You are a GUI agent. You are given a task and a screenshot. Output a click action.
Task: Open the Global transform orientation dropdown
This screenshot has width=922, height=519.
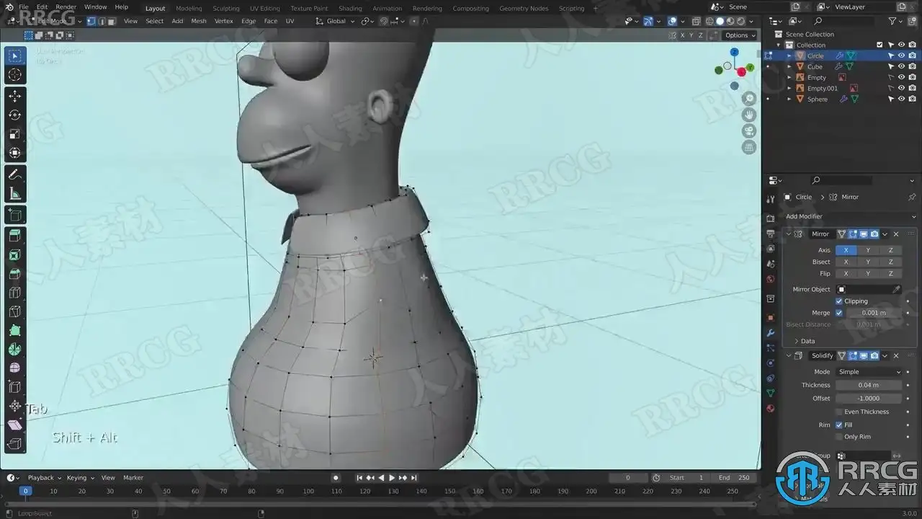pos(335,21)
